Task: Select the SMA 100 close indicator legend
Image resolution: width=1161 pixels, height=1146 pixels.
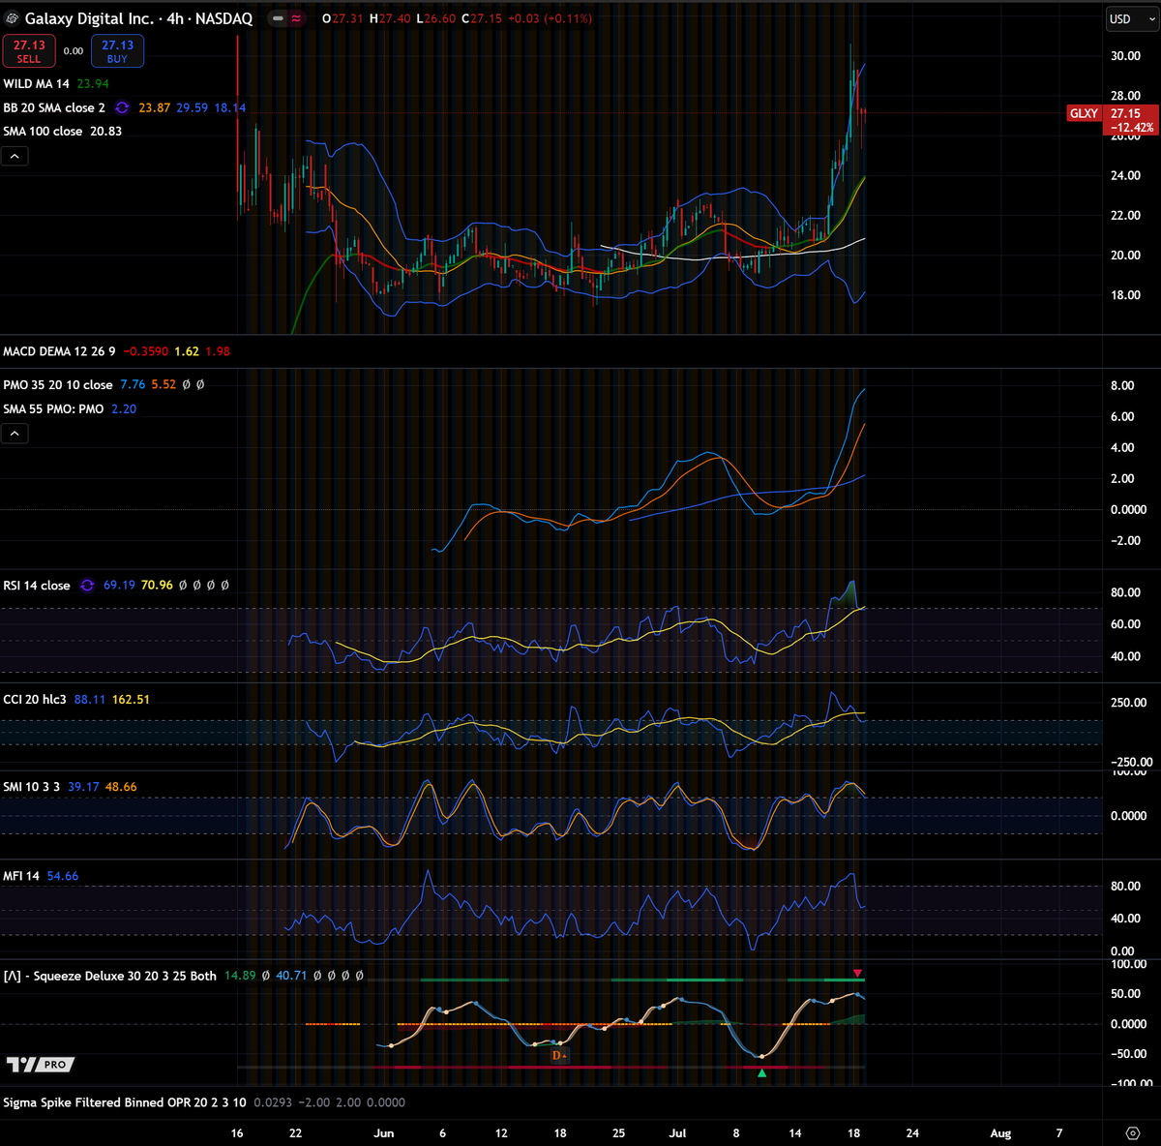Action: click(43, 131)
